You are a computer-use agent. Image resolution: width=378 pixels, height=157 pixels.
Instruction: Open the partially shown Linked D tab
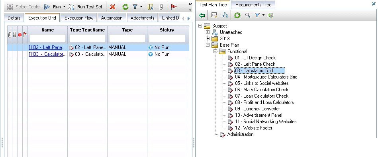170,18
